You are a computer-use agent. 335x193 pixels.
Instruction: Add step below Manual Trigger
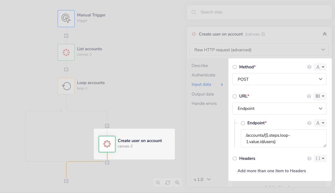[66, 36]
